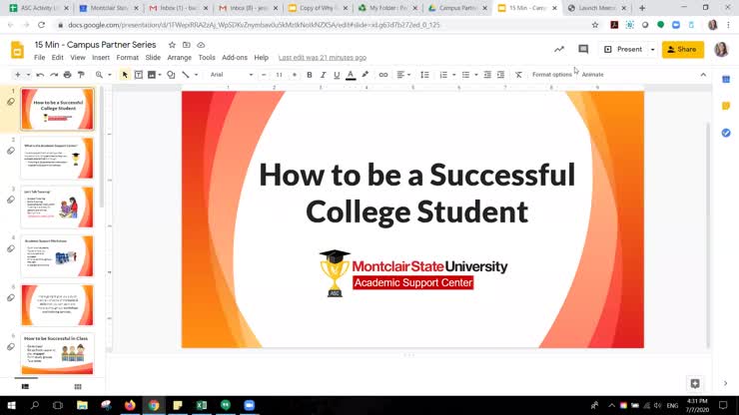Viewport: 739px width, 415px height.
Task: Apply Underline formatting
Action: (x=337, y=75)
